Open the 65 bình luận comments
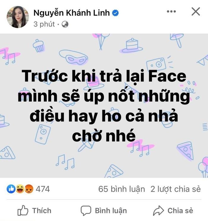Screen dimensions: 208x221 122,189
